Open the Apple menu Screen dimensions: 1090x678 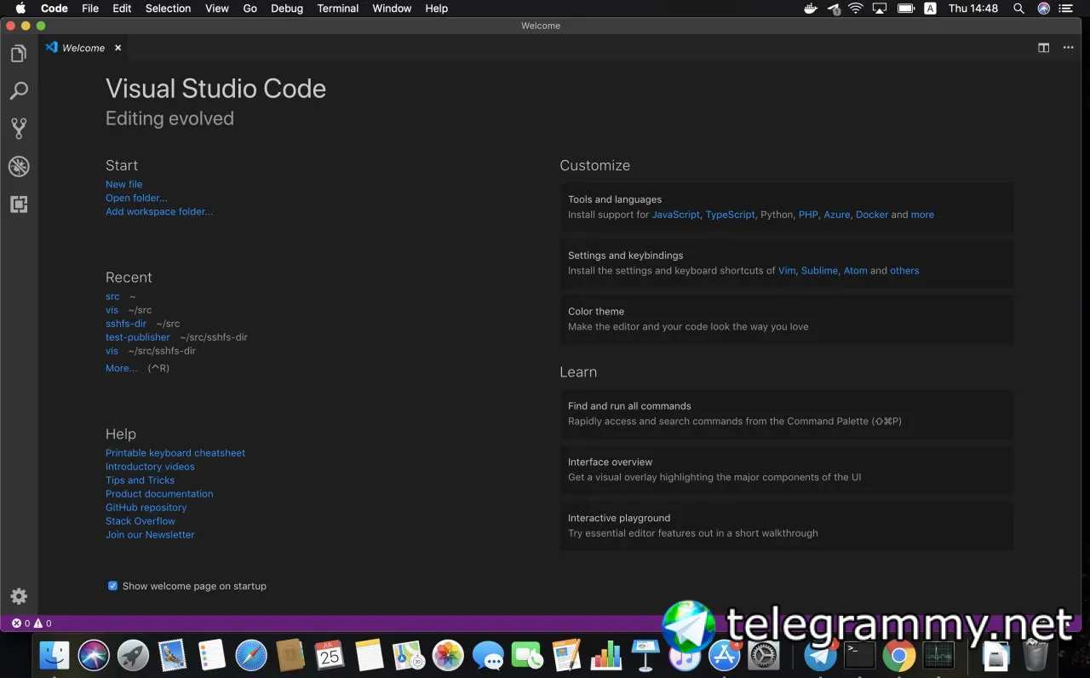point(20,9)
